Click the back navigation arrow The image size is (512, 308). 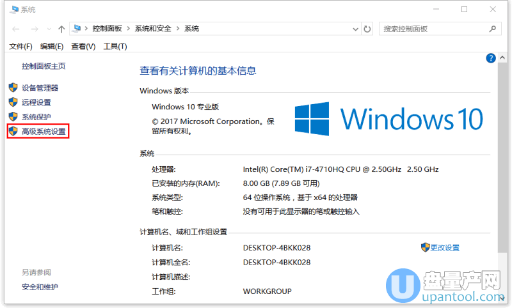pyautogui.click(x=16, y=29)
